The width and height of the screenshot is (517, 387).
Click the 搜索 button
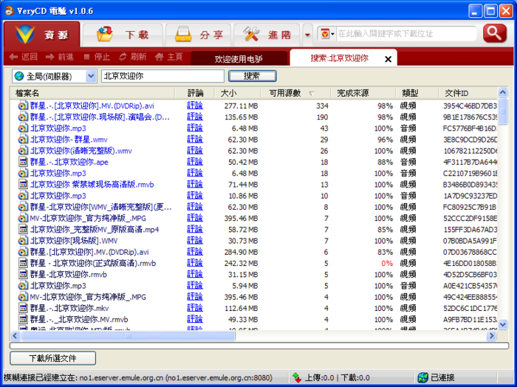click(253, 76)
